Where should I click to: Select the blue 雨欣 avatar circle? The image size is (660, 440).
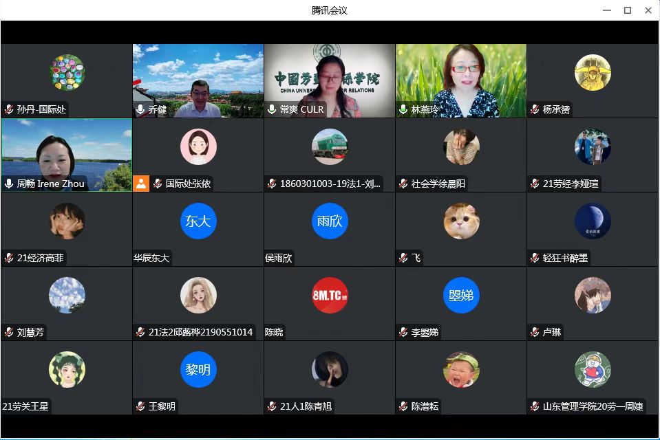[x=330, y=221]
